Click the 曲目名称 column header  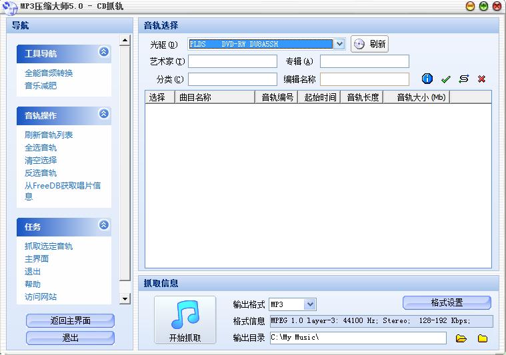[x=215, y=97]
